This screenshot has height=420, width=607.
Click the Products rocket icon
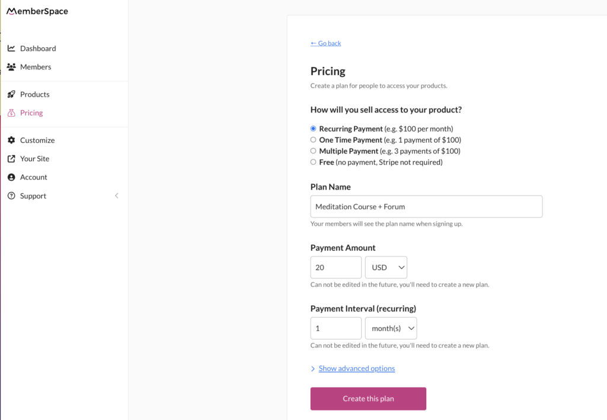click(12, 94)
